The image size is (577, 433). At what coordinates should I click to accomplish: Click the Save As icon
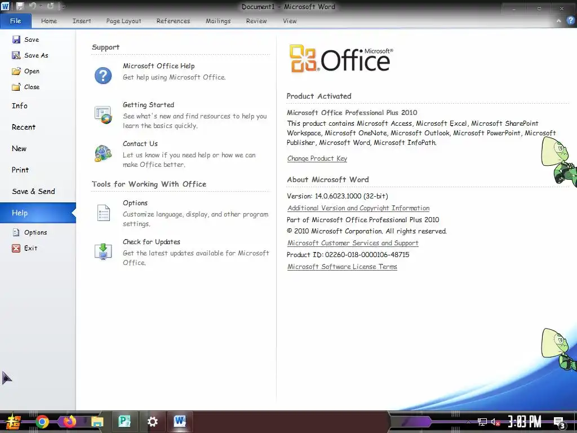tap(16, 55)
